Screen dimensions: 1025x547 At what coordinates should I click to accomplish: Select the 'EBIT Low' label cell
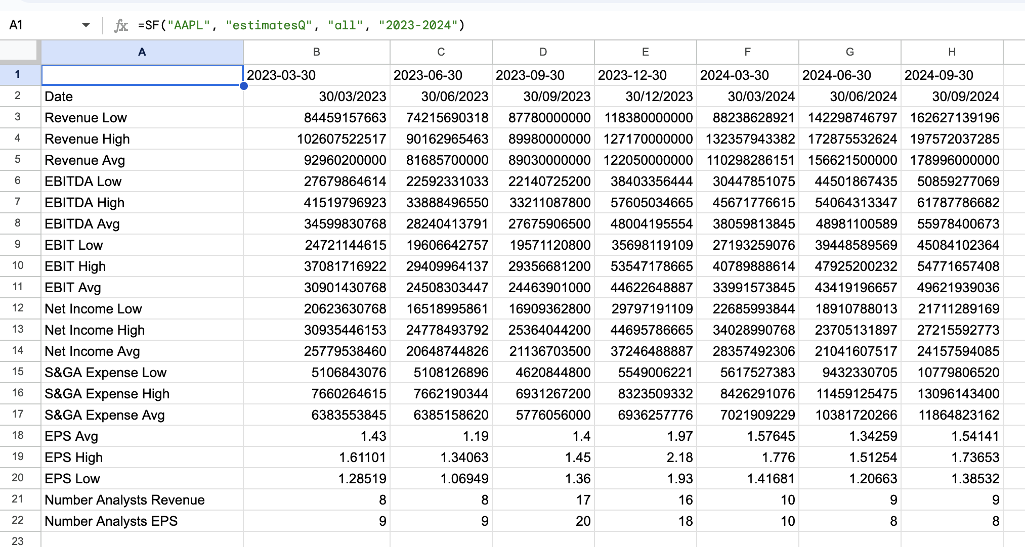point(142,245)
